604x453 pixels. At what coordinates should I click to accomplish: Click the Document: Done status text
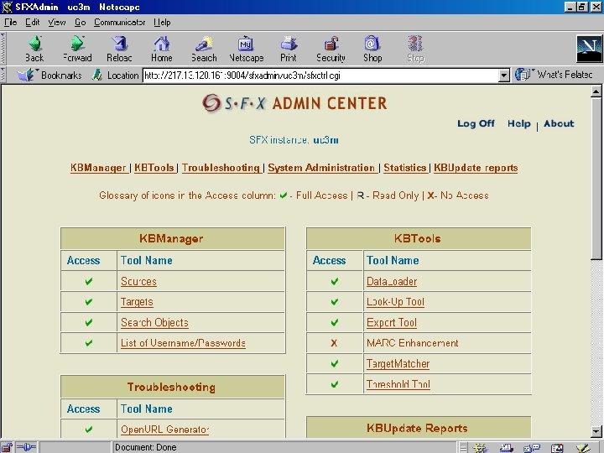pyautogui.click(x=146, y=447)
